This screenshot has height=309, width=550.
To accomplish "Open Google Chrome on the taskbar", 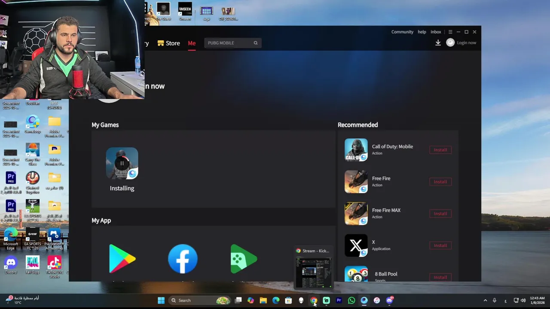I will tap(314, 300).
